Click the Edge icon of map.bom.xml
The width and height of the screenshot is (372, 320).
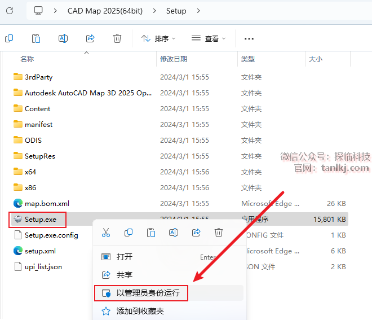[18, 203]
